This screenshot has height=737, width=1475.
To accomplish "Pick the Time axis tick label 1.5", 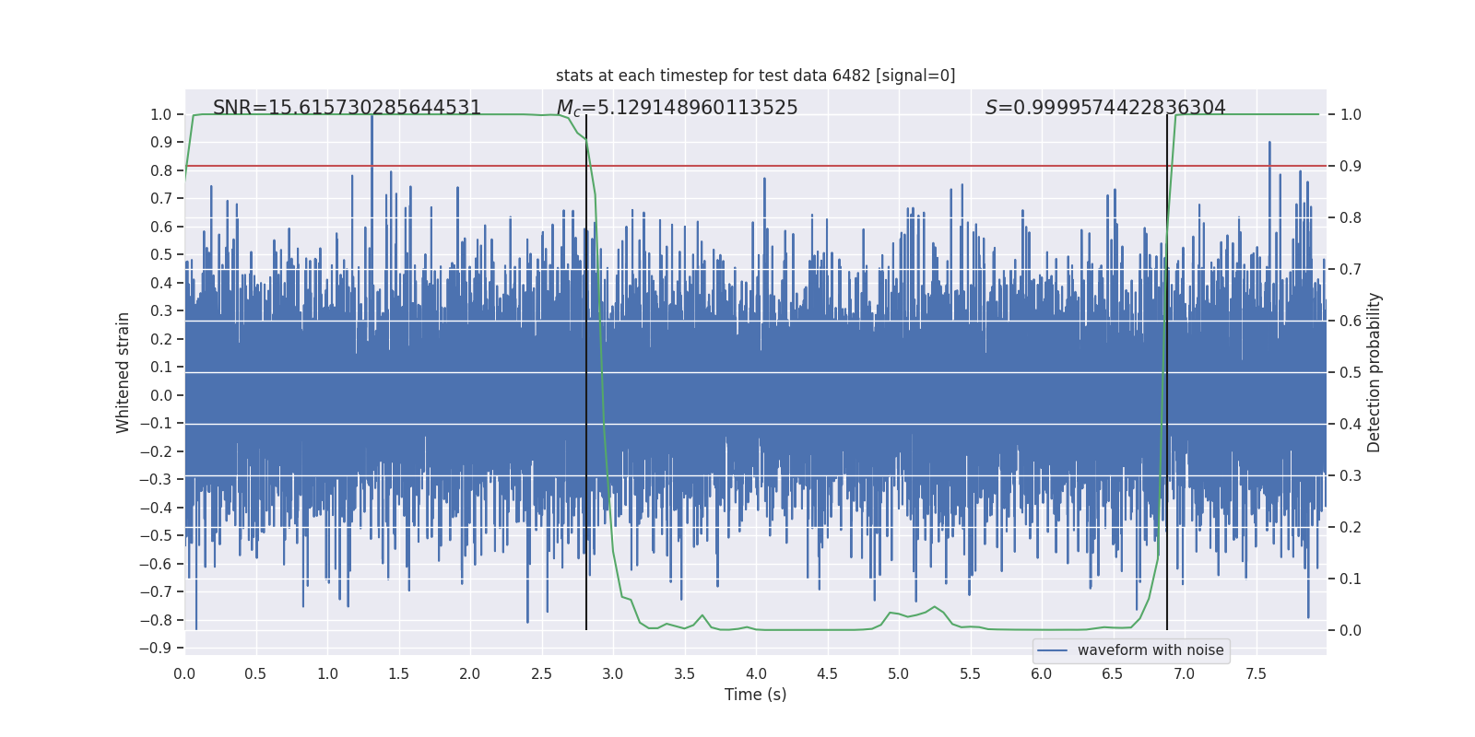I will click(398, 673).
